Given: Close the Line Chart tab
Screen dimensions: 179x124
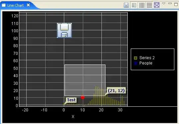Looking at the screenshot, I should point(28,5).
